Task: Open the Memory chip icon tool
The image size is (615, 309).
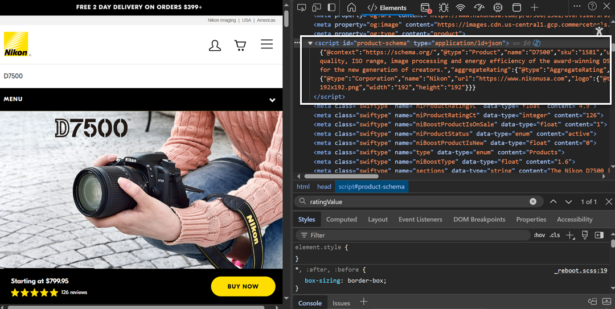Action: coord(498,7)
